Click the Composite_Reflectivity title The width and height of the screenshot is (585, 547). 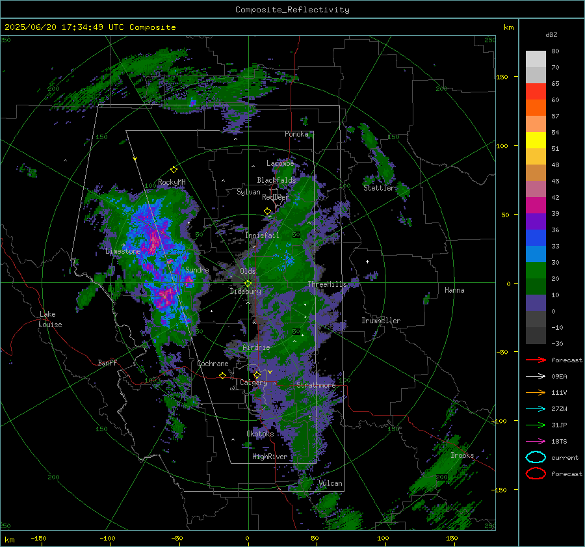tap(292, 10)
